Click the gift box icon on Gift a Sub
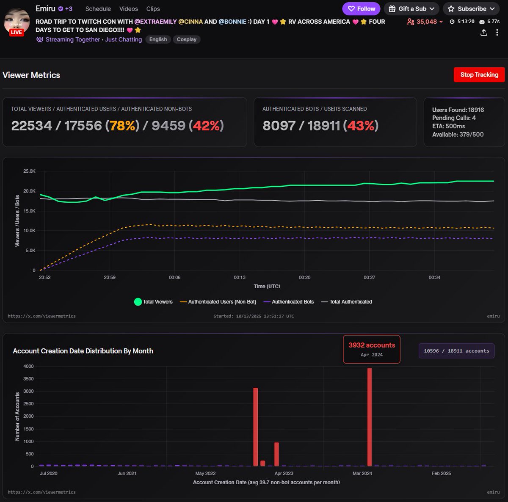The width and height of the screenshot is (508, 502). (x=393, y=8)
